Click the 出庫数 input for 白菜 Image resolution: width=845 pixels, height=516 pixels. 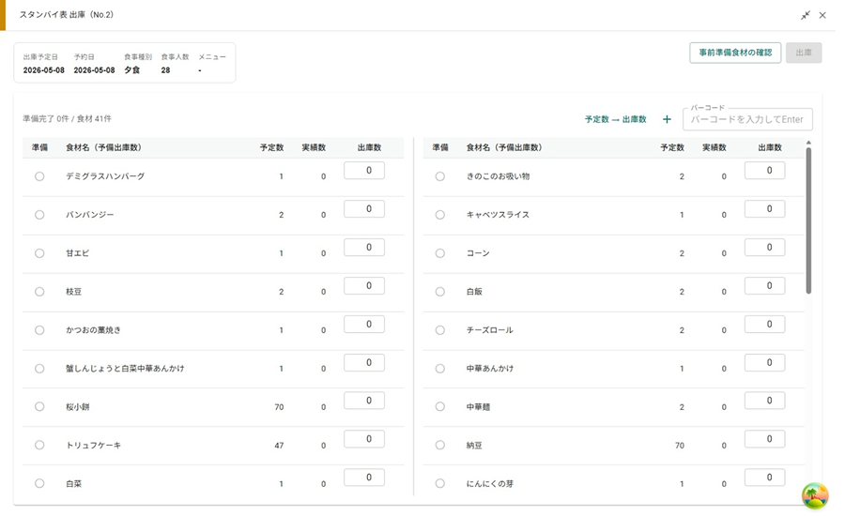(x=364, y=478)
